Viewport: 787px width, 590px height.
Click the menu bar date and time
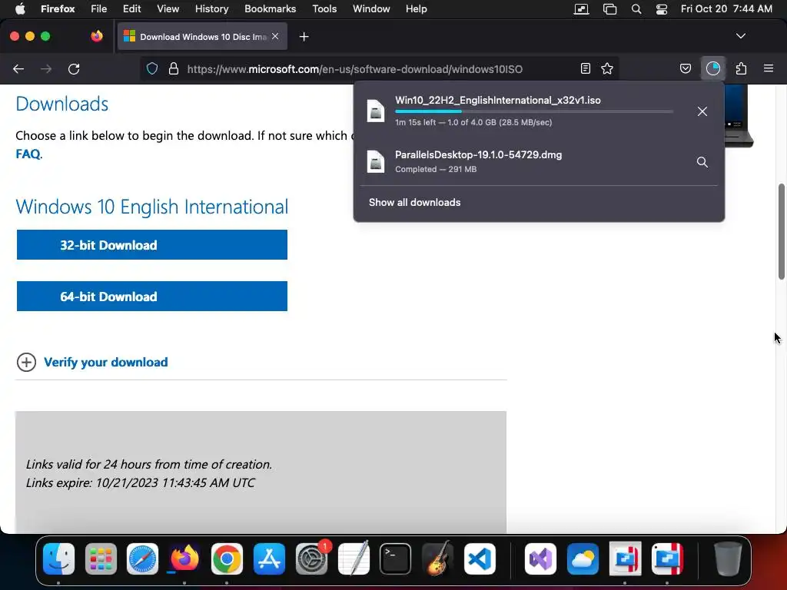(726, 9)
